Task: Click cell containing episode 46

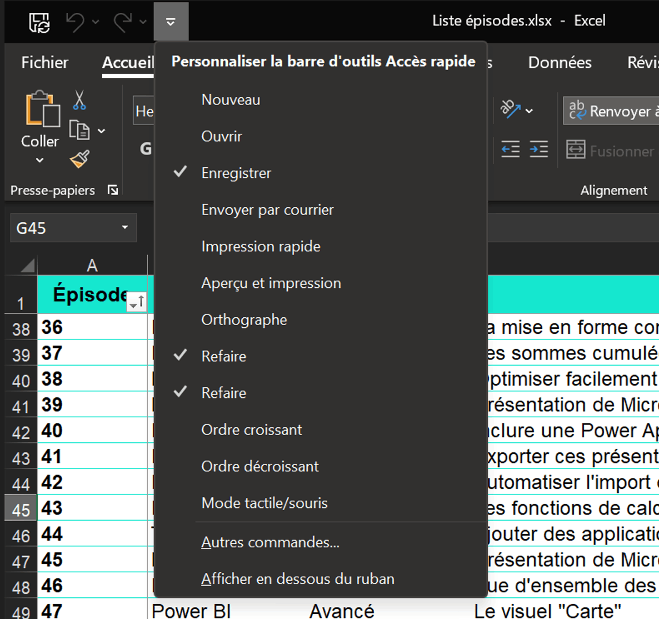Action: click(x=92, y=585)
